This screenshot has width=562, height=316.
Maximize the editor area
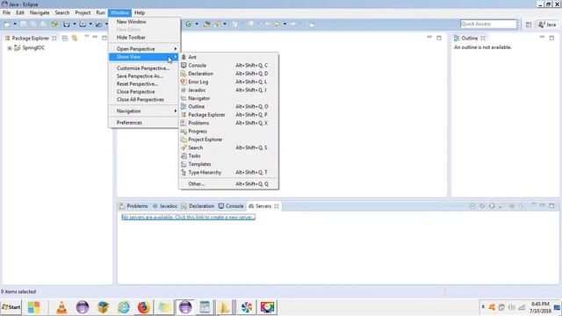coord(439,38)
